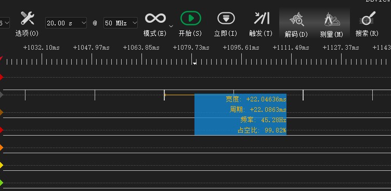Select the green channel marker
This screenshot has height=191, width=391.
2,183
